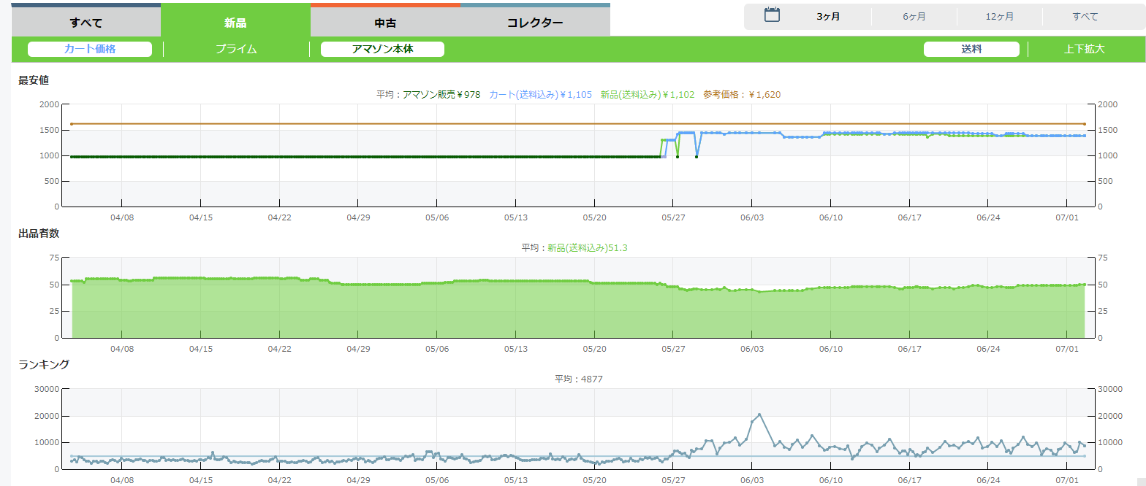
Task: Set the period to 12ヶ月
Action: [999, 16]
